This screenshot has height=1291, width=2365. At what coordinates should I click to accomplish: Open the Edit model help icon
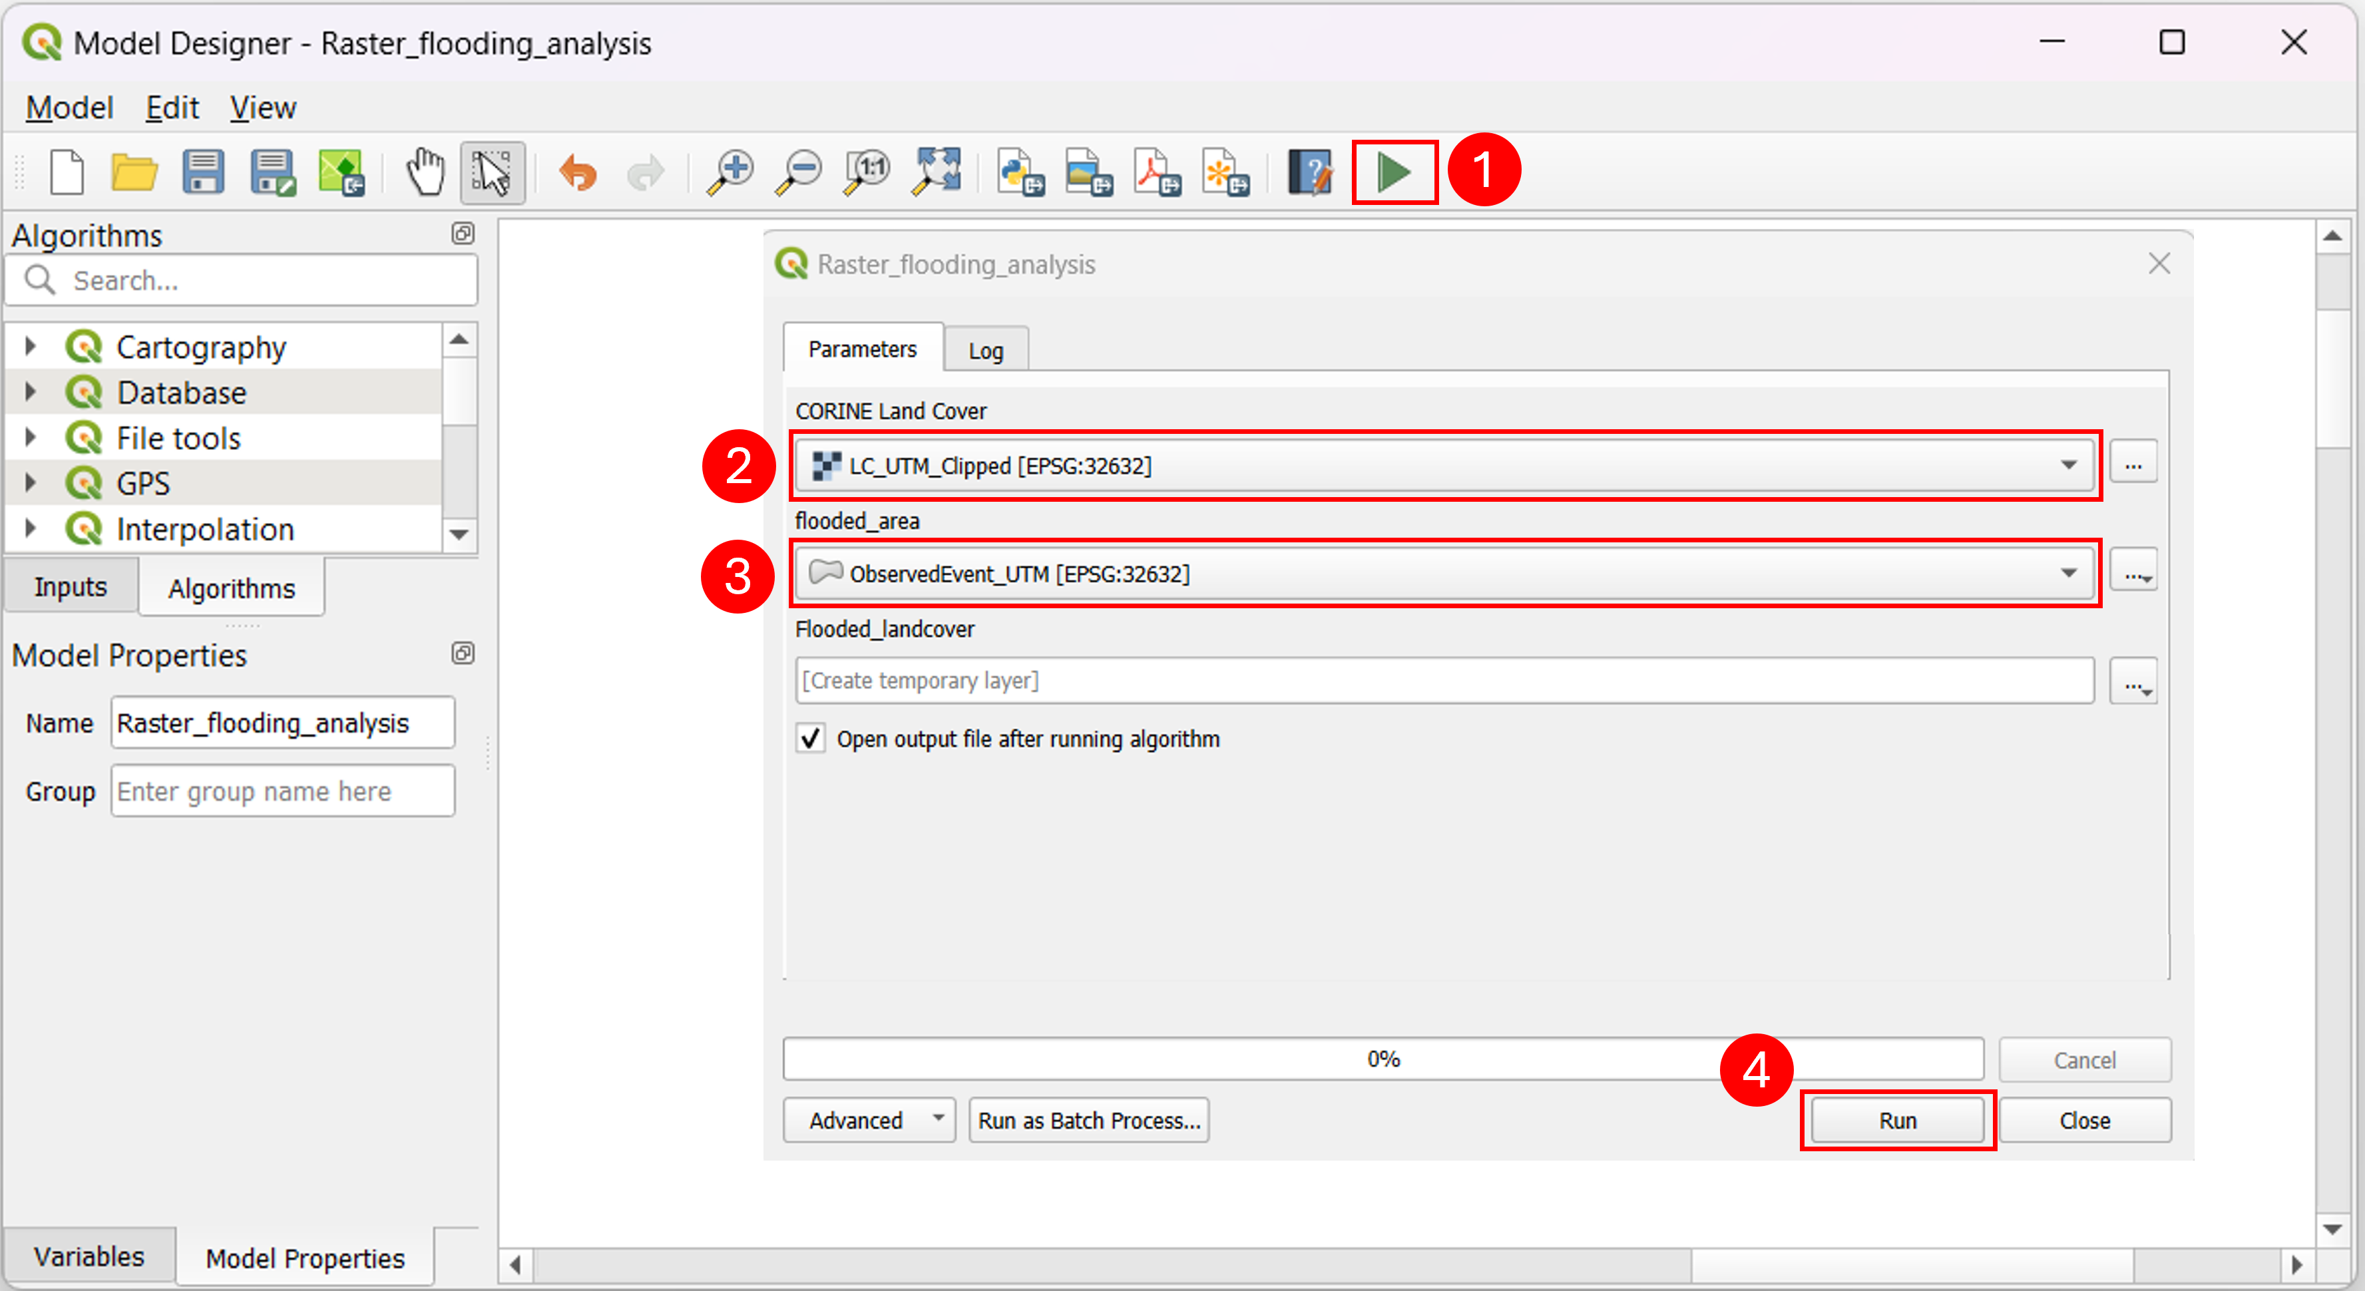pyautogui.click(x=1310, y=172)
